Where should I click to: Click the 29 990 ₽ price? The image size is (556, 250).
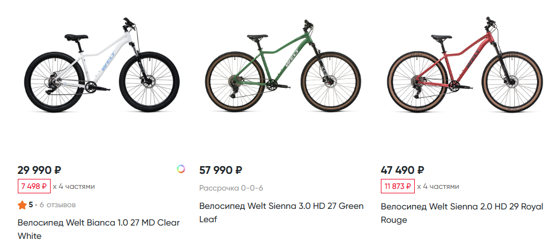39,170
